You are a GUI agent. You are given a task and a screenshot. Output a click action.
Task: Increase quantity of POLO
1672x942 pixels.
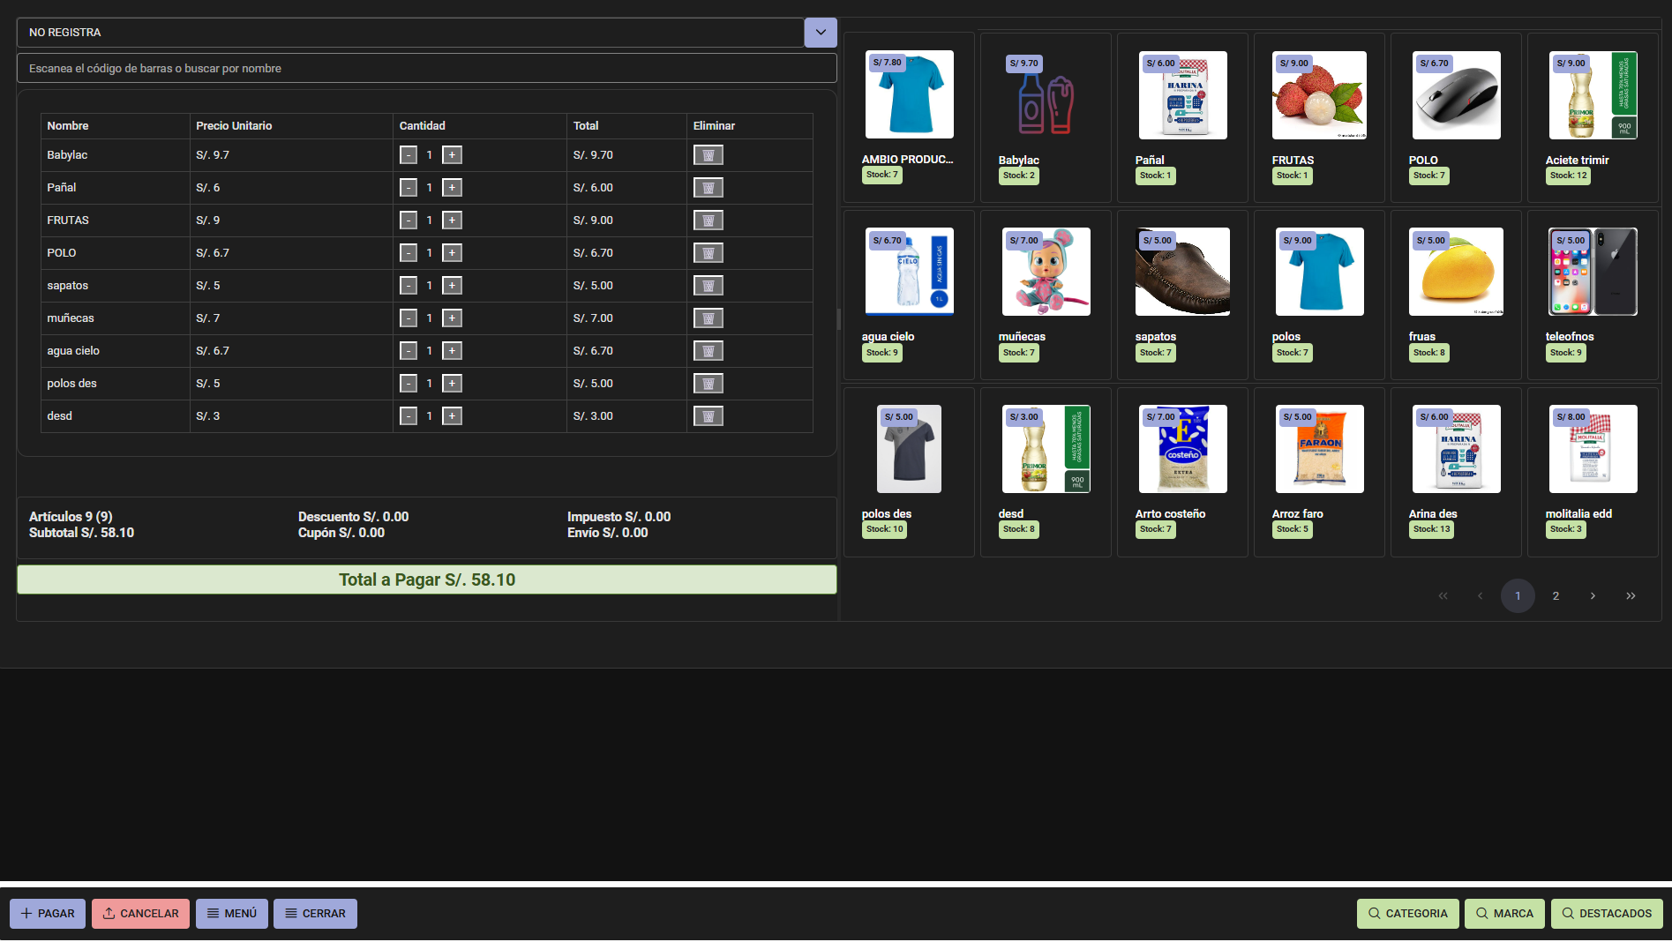[x=452, y=253]
